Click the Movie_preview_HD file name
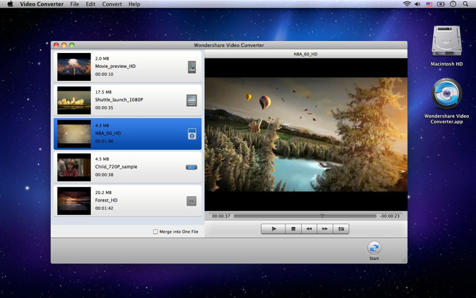Viewport: 476px width, 298px height. [x=115, y=66]
